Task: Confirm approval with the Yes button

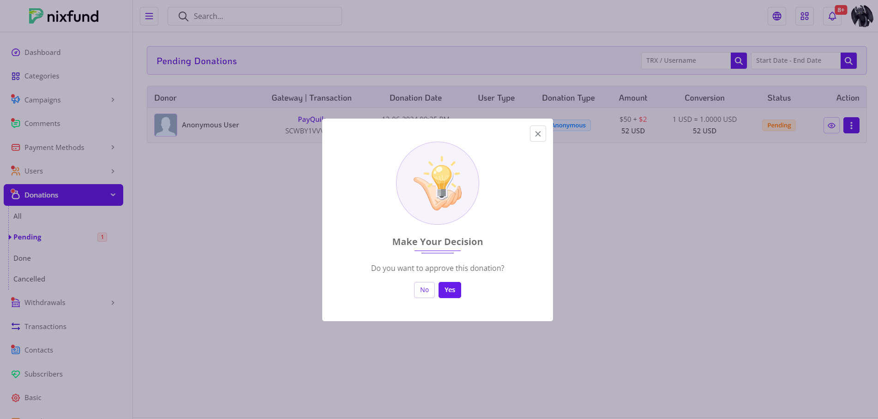Action: click(x=450, y=290)
